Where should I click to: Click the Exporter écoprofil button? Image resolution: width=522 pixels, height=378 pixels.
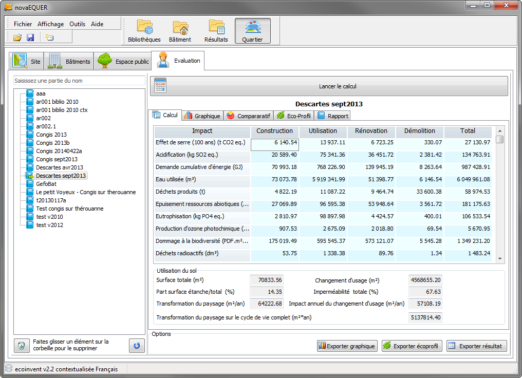(x=412, y=346)
